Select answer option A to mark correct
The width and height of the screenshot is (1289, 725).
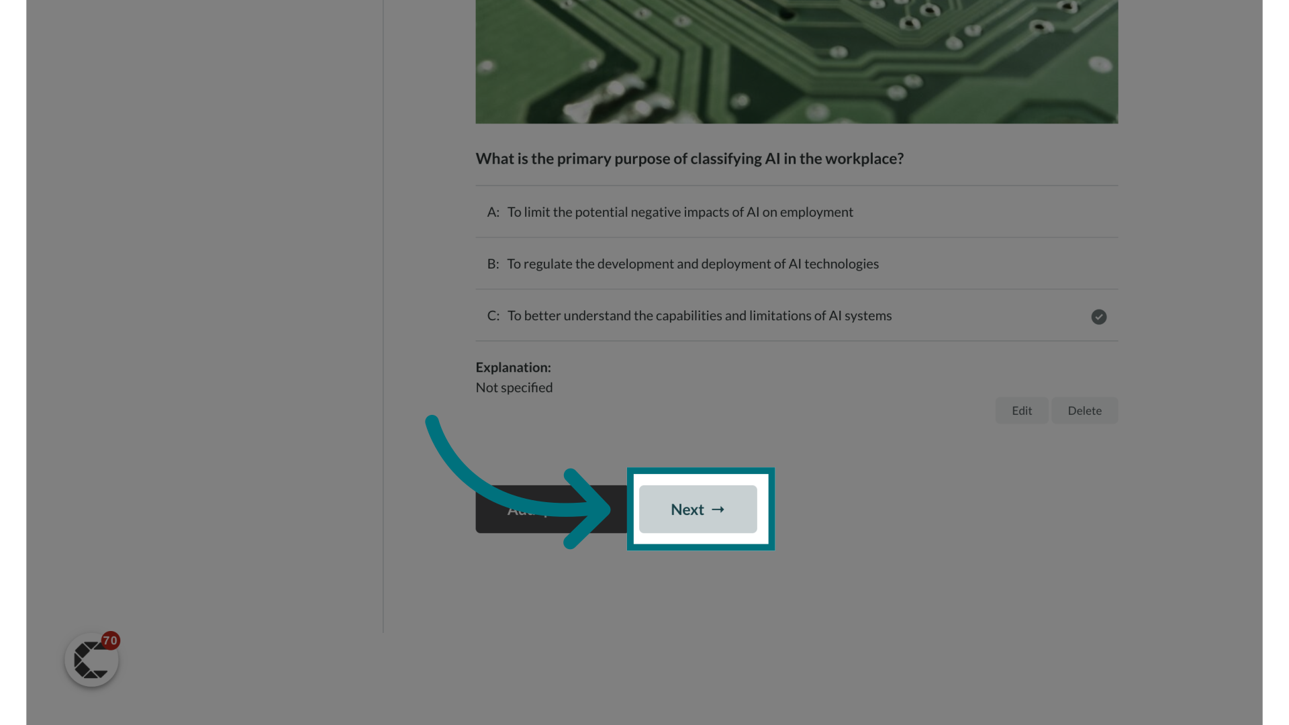click(797, 211)
